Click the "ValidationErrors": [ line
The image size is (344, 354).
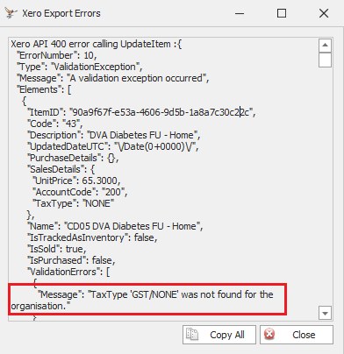[x=68, y=272]
